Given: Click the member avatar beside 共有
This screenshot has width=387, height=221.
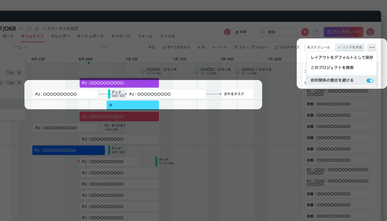Looking at the screenshot, I should (x=227, y=32).
